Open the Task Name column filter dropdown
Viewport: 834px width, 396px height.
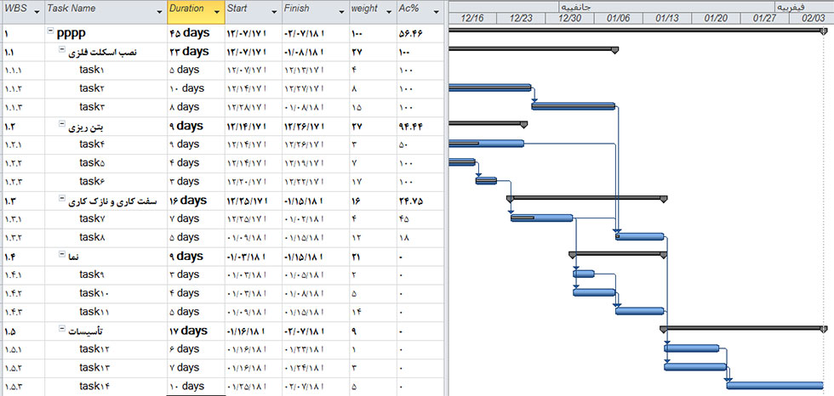[158, 10]
